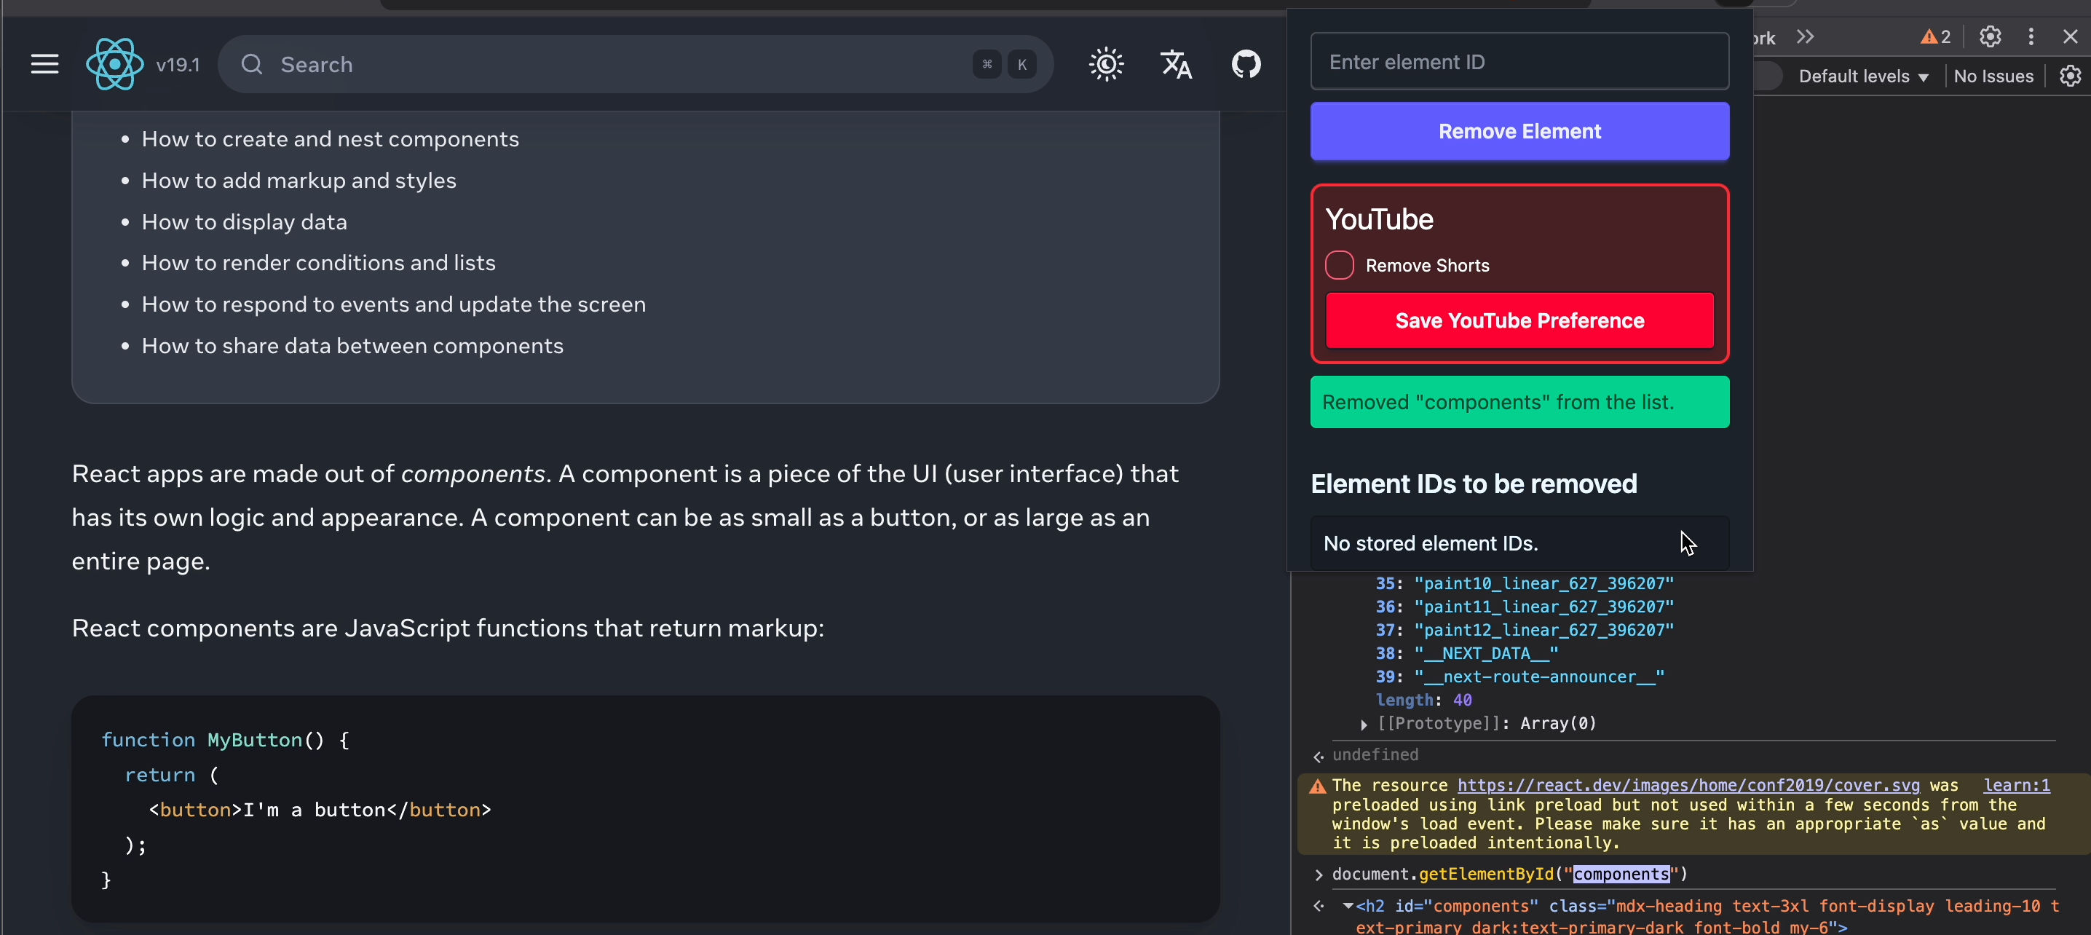The image size is (2091, 935).
Task: Click the React logo icon
Action: click(114, 64)
